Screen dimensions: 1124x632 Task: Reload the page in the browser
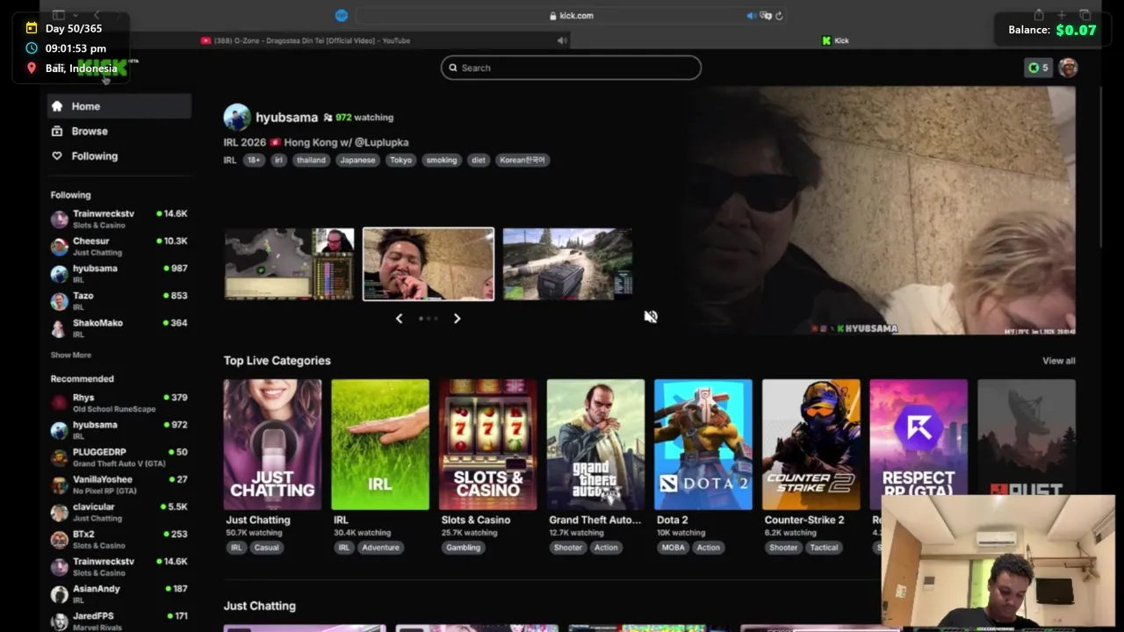[779, 15]
